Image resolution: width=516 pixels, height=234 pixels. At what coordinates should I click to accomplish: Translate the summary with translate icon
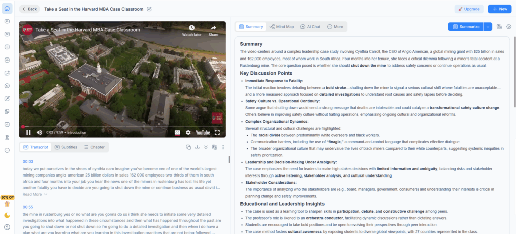click(x=499, y=27)
